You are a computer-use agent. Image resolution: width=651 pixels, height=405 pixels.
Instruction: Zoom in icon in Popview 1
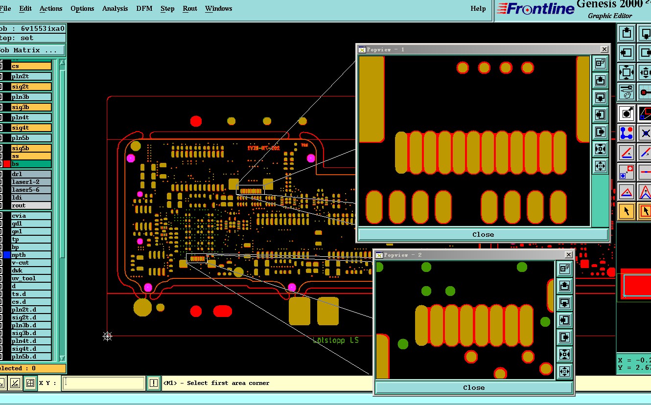[600, 149]
